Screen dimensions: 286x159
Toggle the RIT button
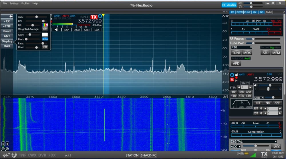click(256, 109)
